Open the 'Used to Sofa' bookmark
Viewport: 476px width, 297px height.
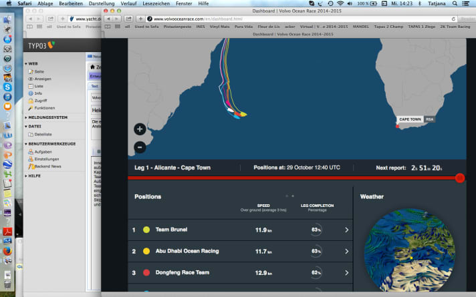[146, 27]
